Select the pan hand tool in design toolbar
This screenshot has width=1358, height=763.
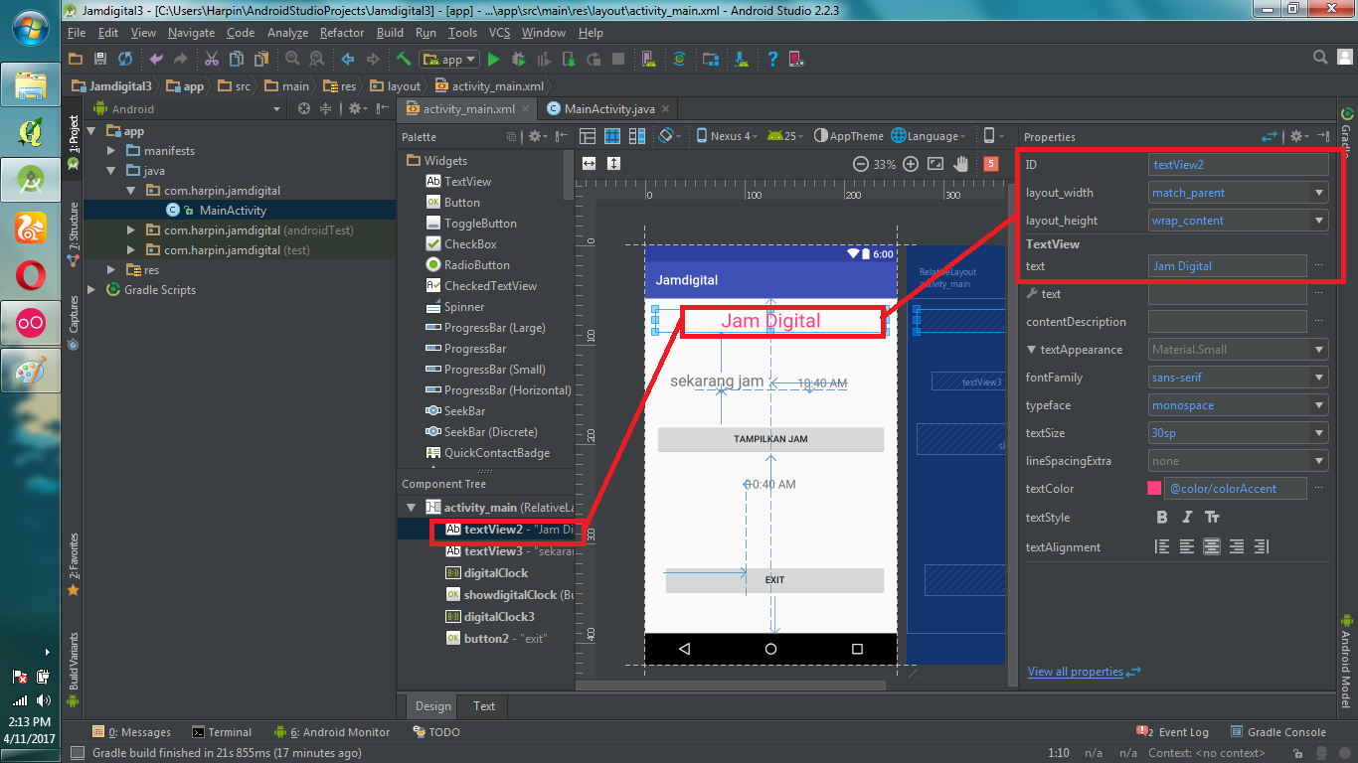tap(961, 164)
